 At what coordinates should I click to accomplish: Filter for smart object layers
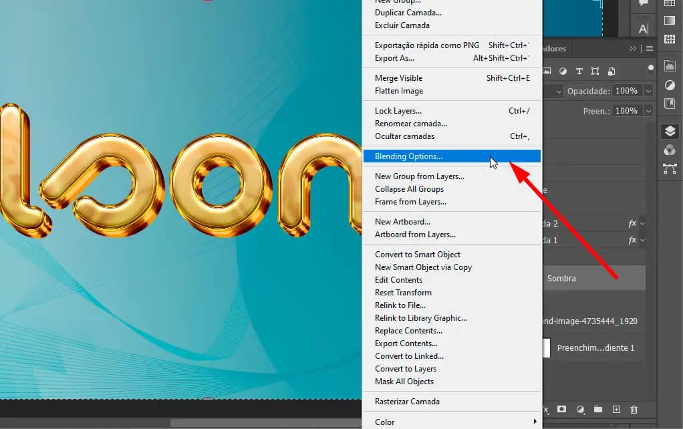(x=610, y=71)
